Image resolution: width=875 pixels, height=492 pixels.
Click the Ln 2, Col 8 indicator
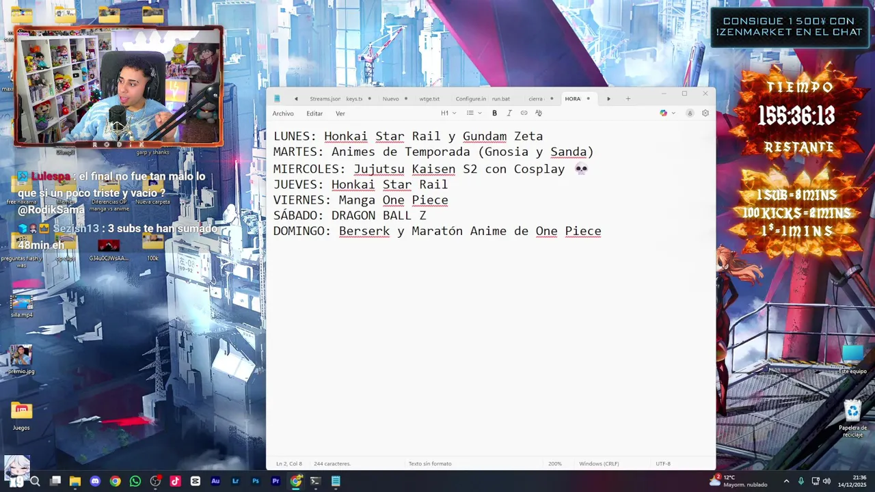(x=289, y=463)
